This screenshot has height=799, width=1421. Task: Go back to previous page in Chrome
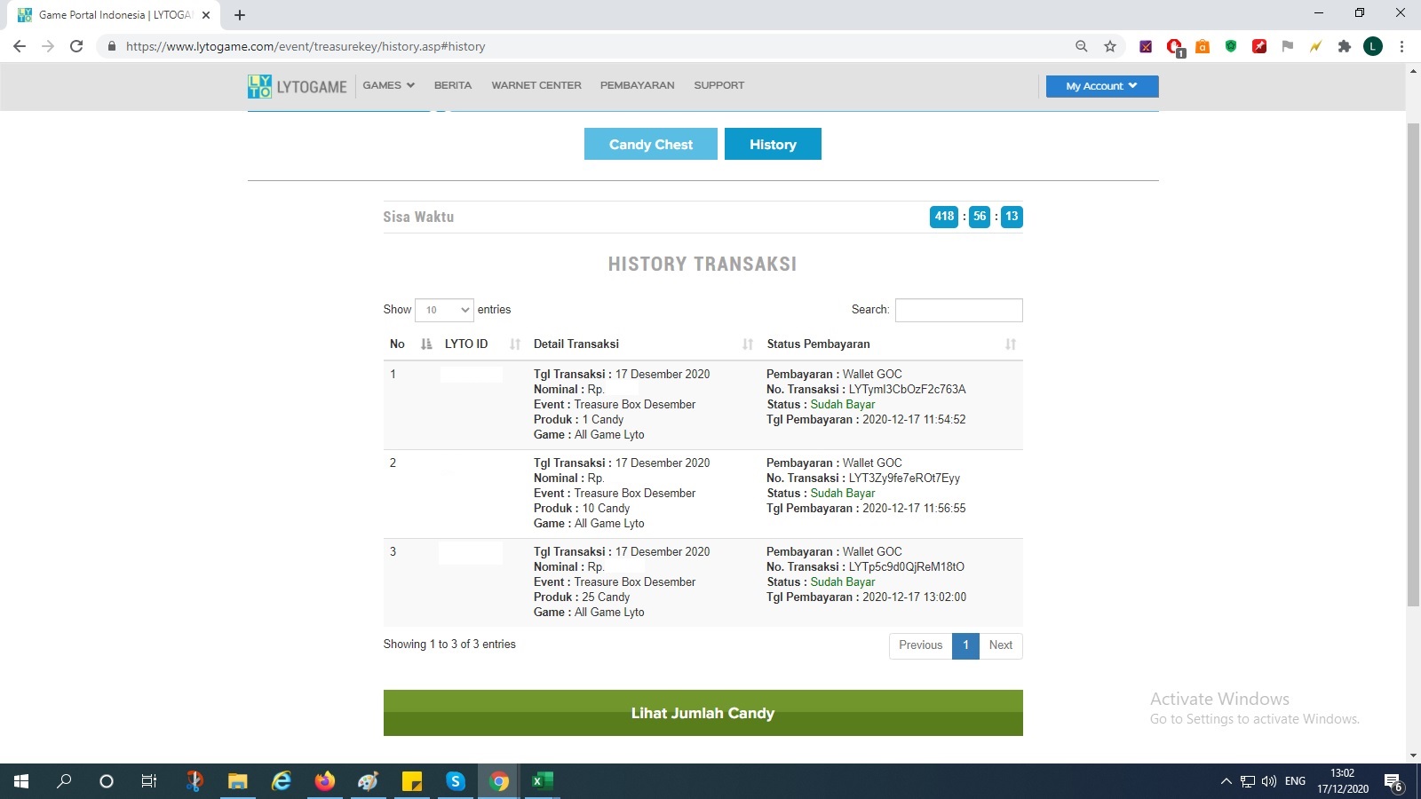pos(20,46)
